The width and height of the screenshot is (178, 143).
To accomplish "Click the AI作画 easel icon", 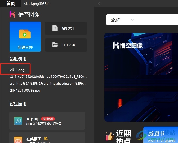I will [18, 121].
